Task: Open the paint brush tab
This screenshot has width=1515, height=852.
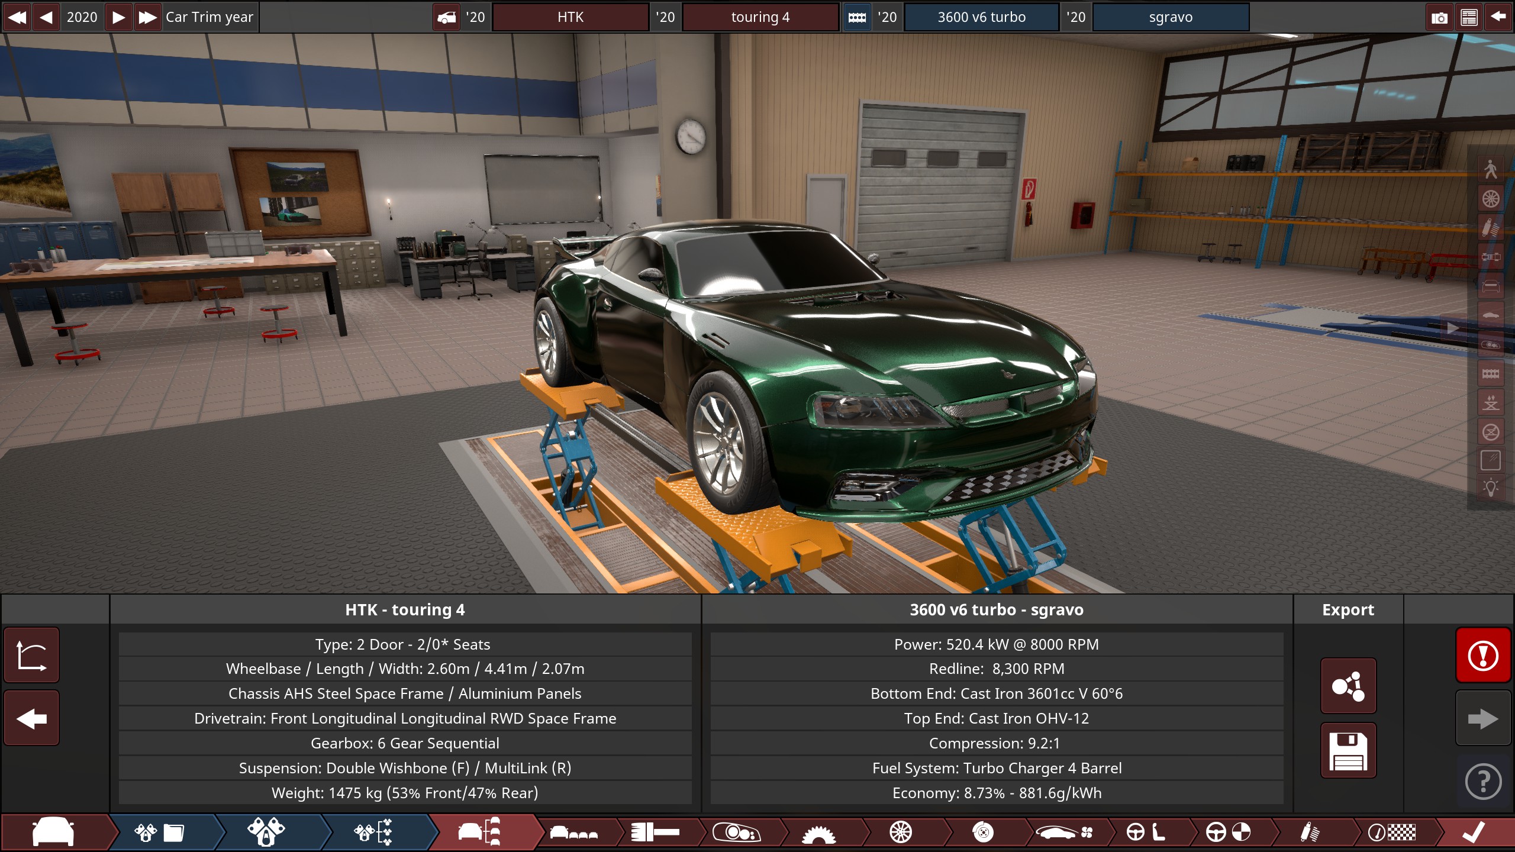Action: click(x=655, y=832)
